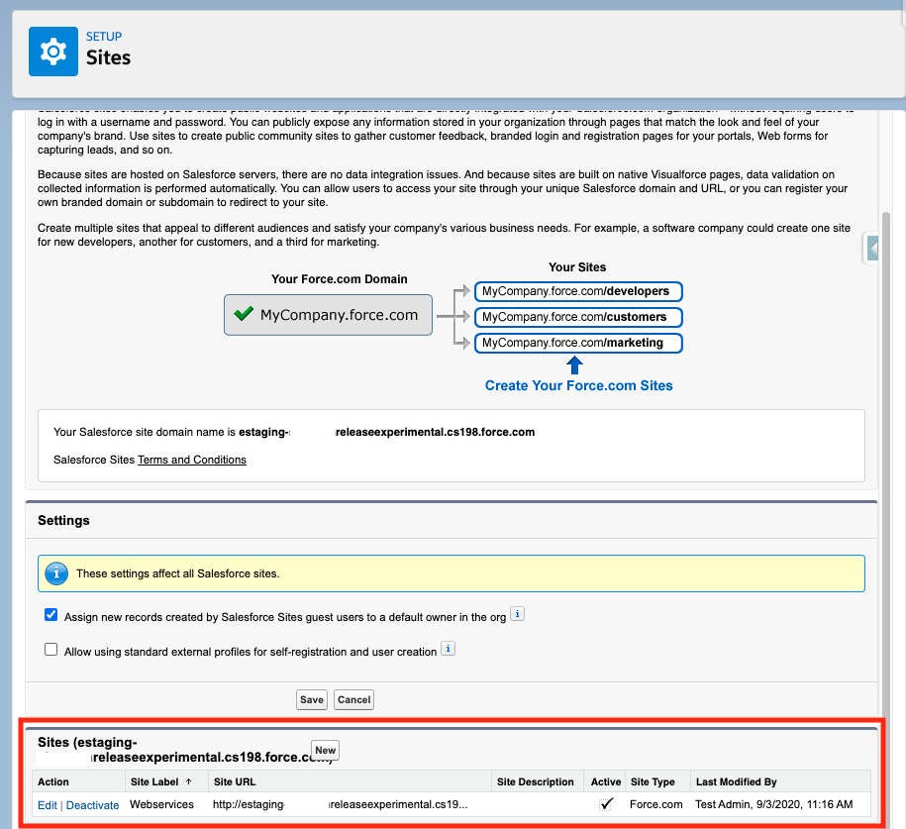Open the Terms and Conditions link

coord(191,460)
